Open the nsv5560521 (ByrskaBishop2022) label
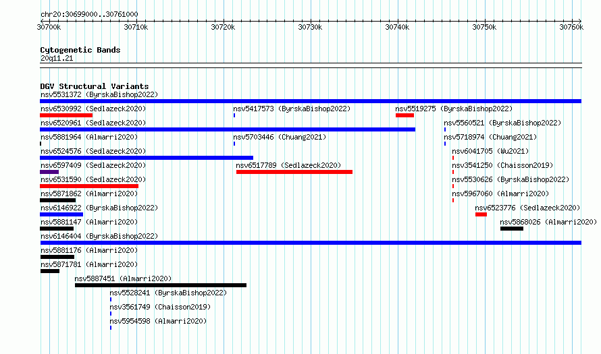601x354 pixels. 502,123
